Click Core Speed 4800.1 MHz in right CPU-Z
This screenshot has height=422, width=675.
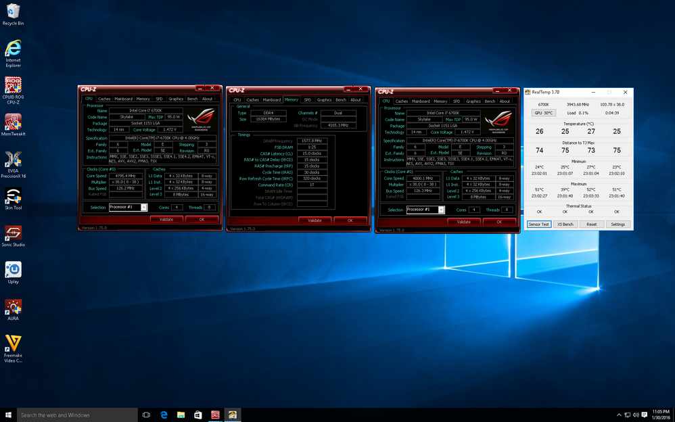tap(423, 179)
